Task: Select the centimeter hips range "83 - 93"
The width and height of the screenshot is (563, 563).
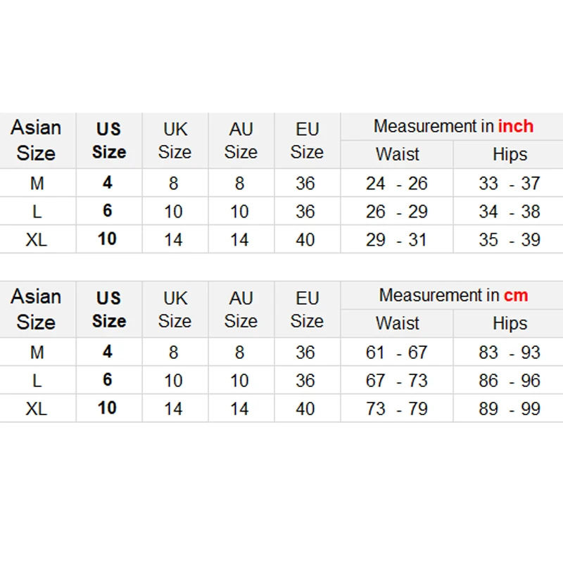Action: point(509,353)
